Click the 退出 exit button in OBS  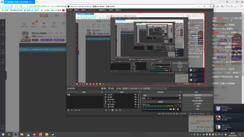tap(198, 109)
